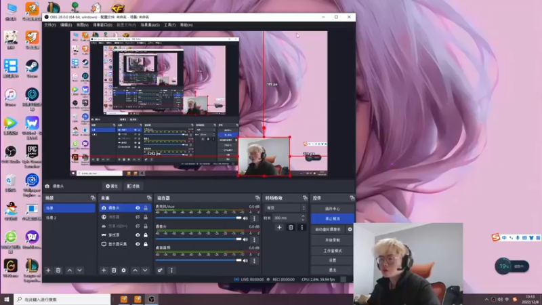The width and height of the screenshot is (542, 305).
Task: Open the transition type dropdown
Action: coord(285,208)
